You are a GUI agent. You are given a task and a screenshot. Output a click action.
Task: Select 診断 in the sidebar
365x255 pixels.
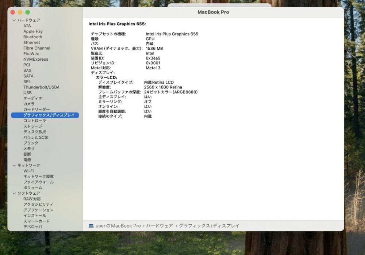[27, 154]
